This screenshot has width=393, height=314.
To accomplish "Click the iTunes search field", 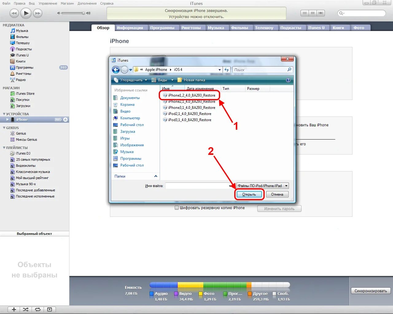I will [x=362, y=13].
